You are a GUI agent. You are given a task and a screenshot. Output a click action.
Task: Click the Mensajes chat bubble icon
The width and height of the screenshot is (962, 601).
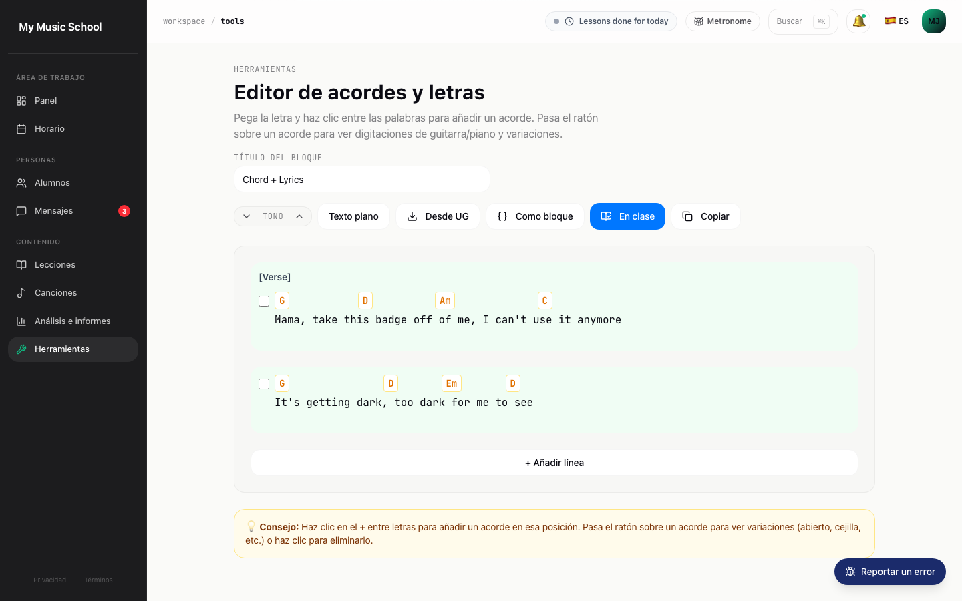(x=21, y=211)
